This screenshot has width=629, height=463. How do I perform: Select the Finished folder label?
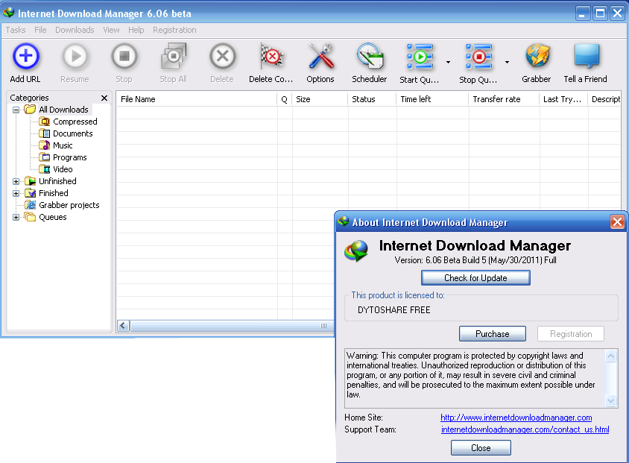54,193
